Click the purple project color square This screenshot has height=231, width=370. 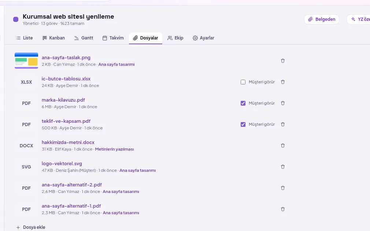click(x=16, y=19)
